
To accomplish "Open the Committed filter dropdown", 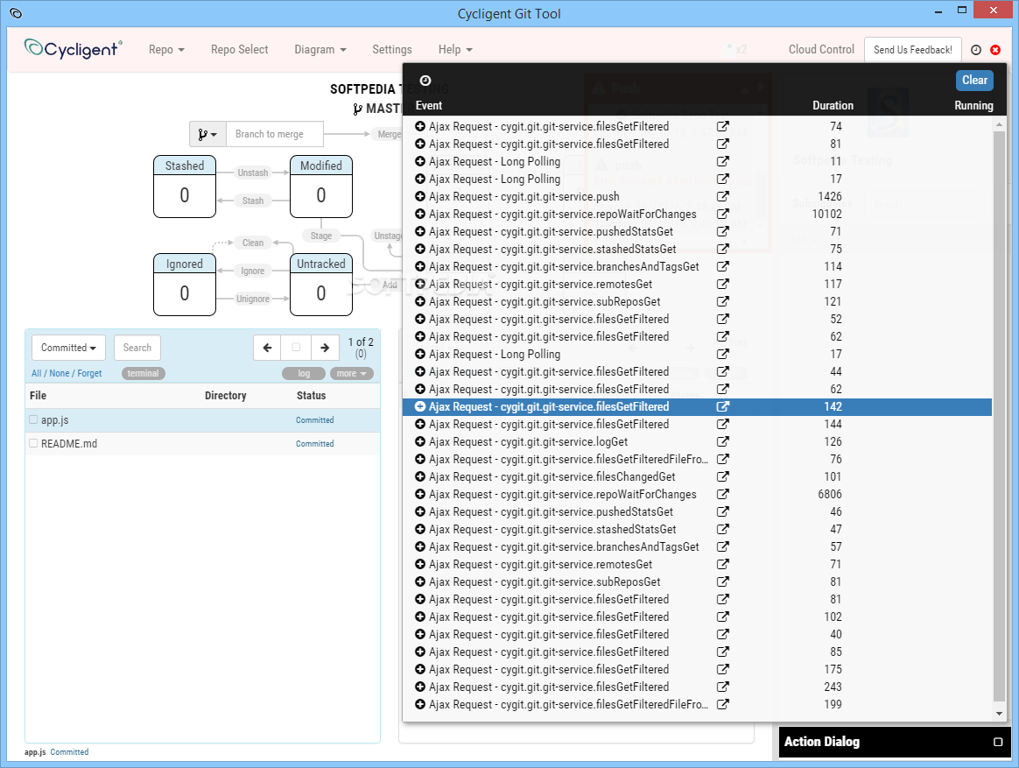I will click(x=68, y=348).
